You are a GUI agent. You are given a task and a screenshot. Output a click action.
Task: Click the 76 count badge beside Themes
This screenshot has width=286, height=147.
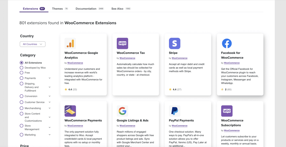click(66, 9)
